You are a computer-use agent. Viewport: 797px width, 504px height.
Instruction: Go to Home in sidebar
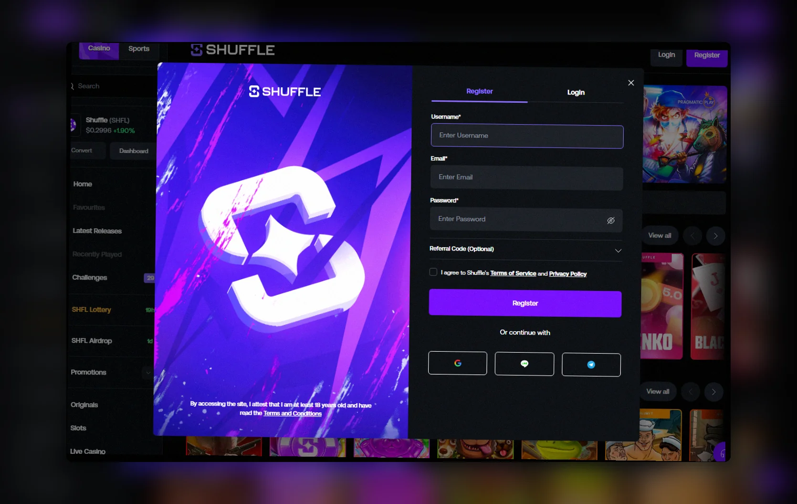click(x=83, y=184)
